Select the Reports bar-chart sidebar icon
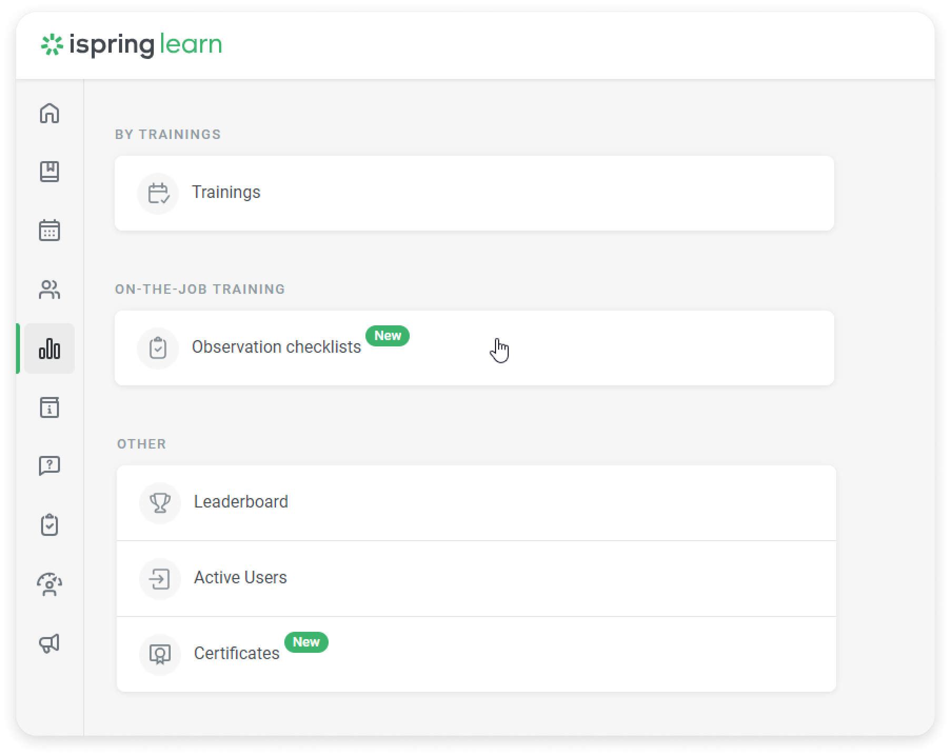Screen dimensions: 951x756 (50, 349)
